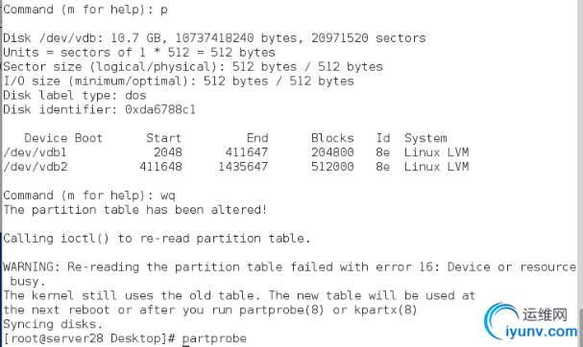Click the Syncing disks line
This screenshot has width=583, height=347.
click(x=53, y=324)
